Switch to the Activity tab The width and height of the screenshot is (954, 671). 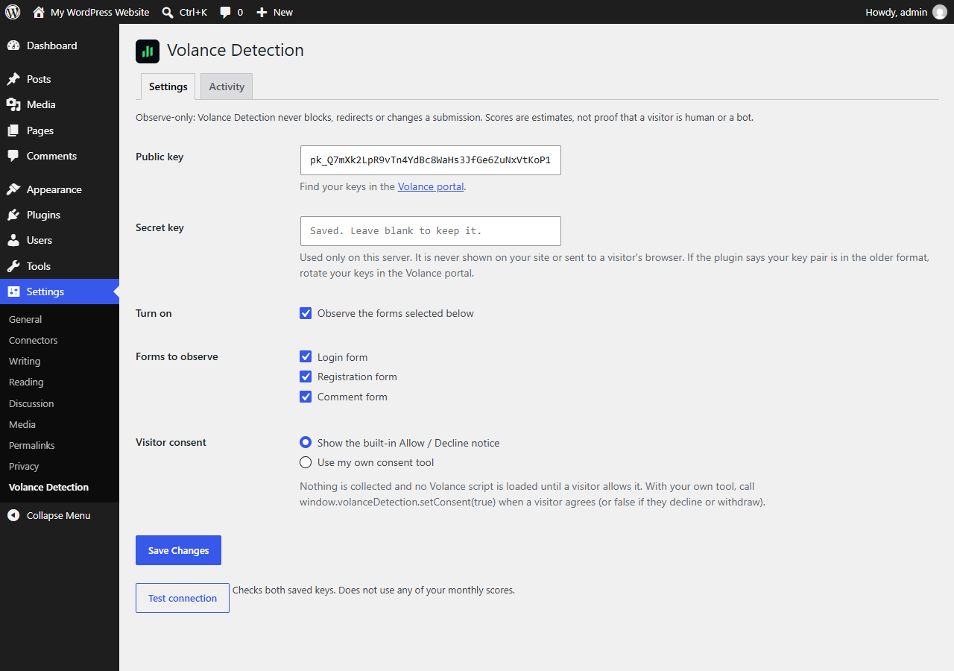click(227, 86)
